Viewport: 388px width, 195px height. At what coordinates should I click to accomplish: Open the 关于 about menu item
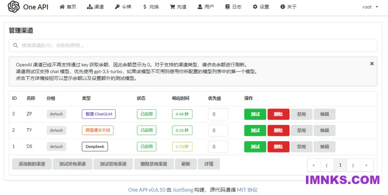click(288, 7)
